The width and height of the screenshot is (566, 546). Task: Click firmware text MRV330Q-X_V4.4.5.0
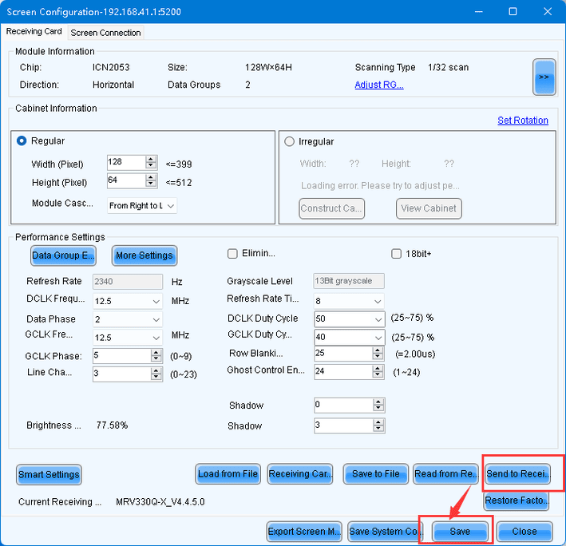(x=160, y=502)
